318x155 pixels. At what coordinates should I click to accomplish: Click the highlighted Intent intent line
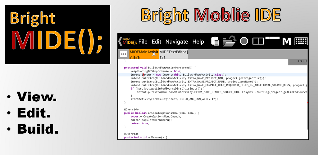pyautogui.click(x=212, y=75)
